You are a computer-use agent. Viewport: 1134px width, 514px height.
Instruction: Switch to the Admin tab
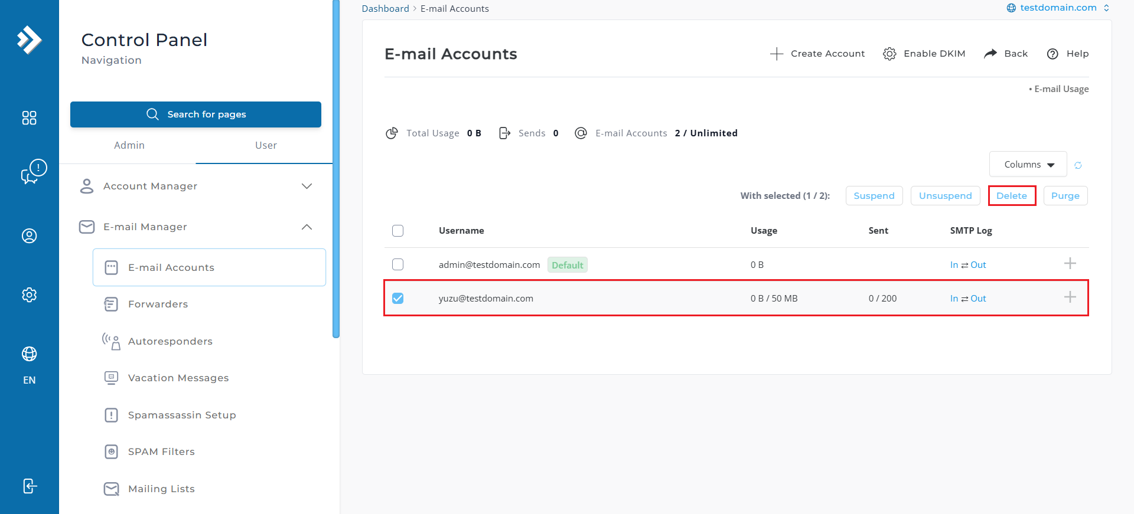click(x=129, y=146)
